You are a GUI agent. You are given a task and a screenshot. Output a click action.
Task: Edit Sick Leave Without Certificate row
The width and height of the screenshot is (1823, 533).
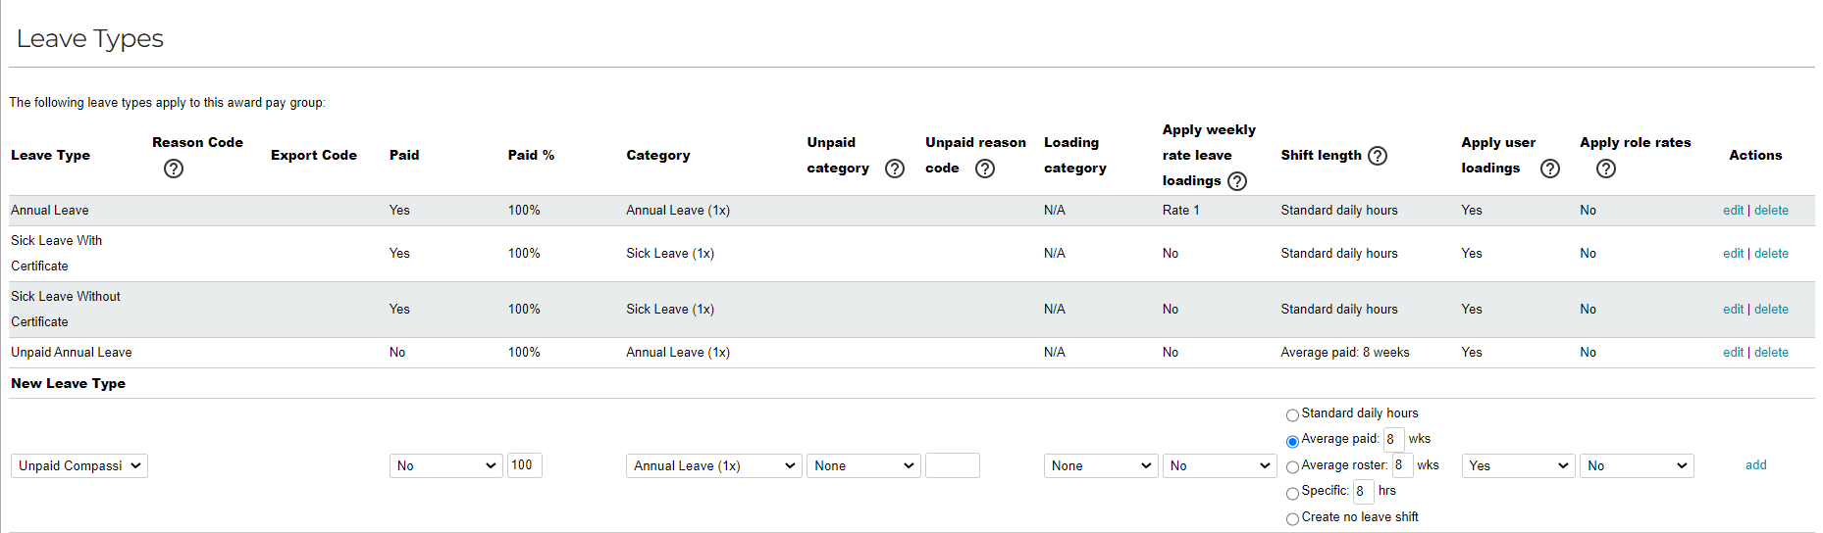click(1733, 310)
